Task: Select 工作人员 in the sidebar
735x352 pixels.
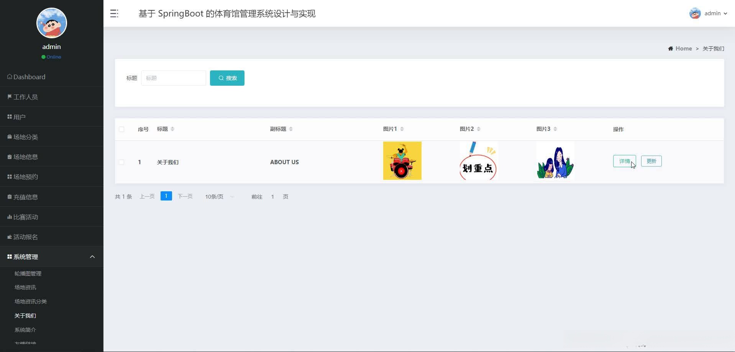Action: click(x=25, y=97)
